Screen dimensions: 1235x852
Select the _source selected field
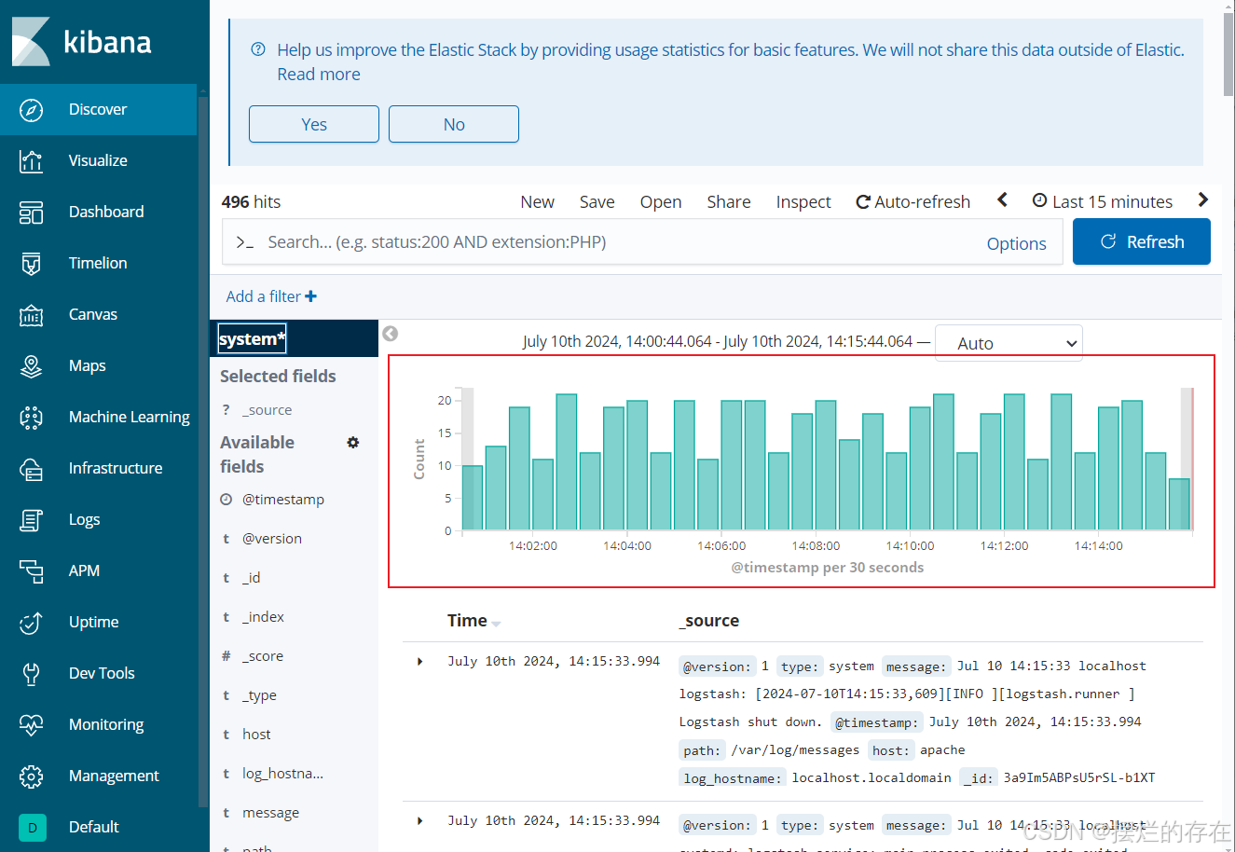point(267,410)
